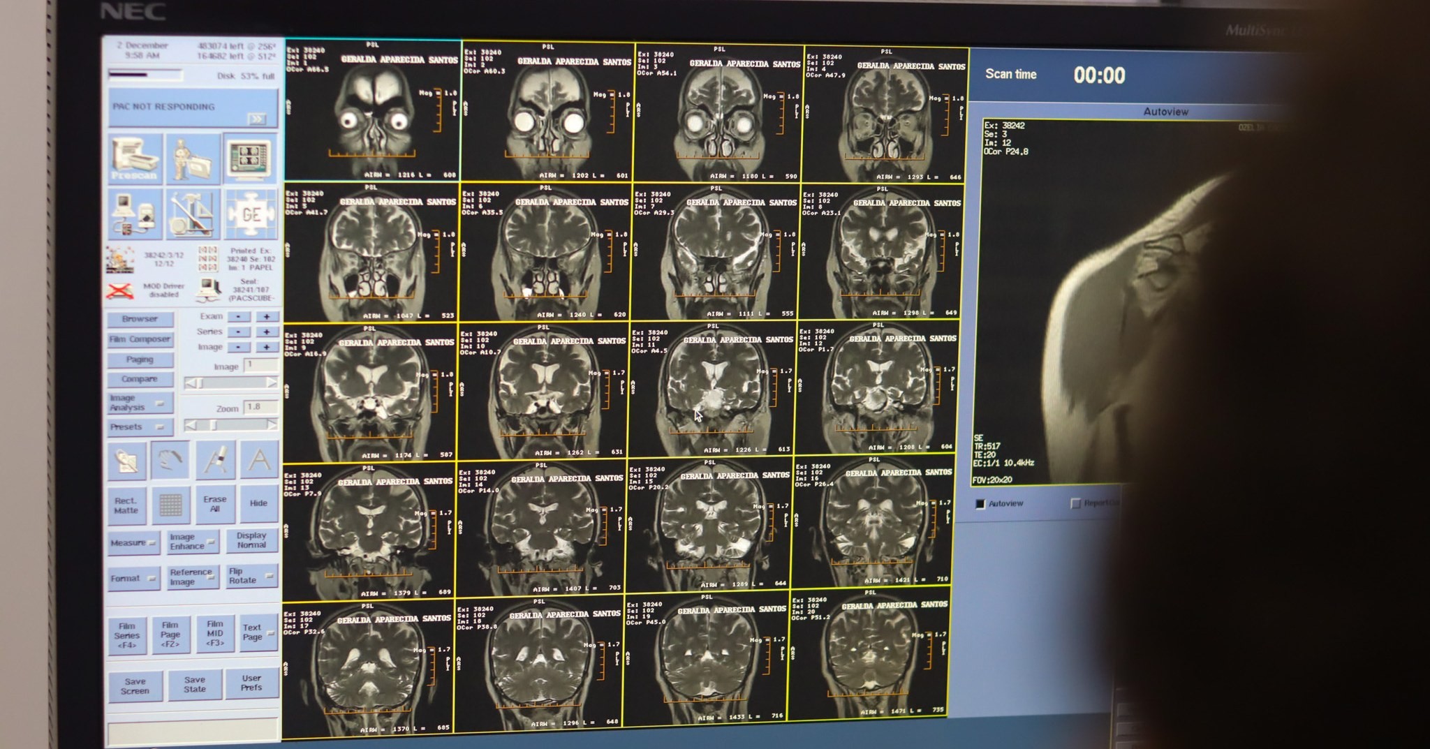The height and width of the screenshot is (749, 1430).
Task: Click the Rect. Matte button
Action: (126, 505)
